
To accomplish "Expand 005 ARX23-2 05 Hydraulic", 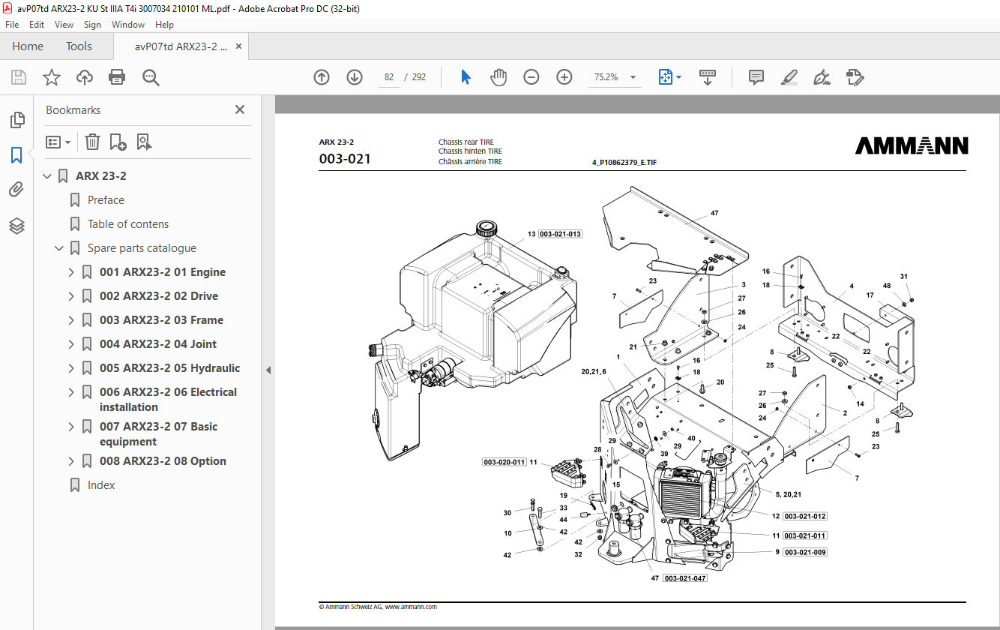I will click(71, 368).
